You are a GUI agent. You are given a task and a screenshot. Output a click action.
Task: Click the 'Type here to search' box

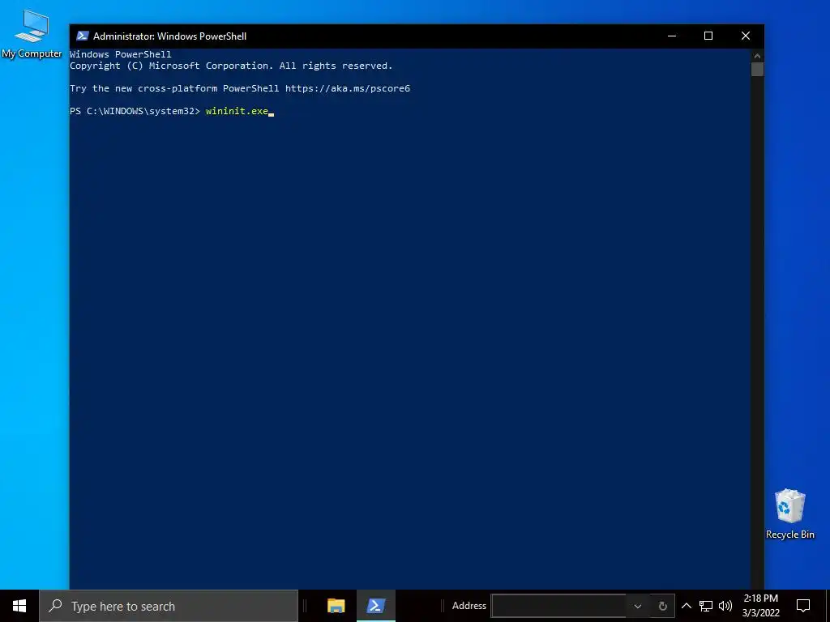pyautogui.click(x=169, y=606)
